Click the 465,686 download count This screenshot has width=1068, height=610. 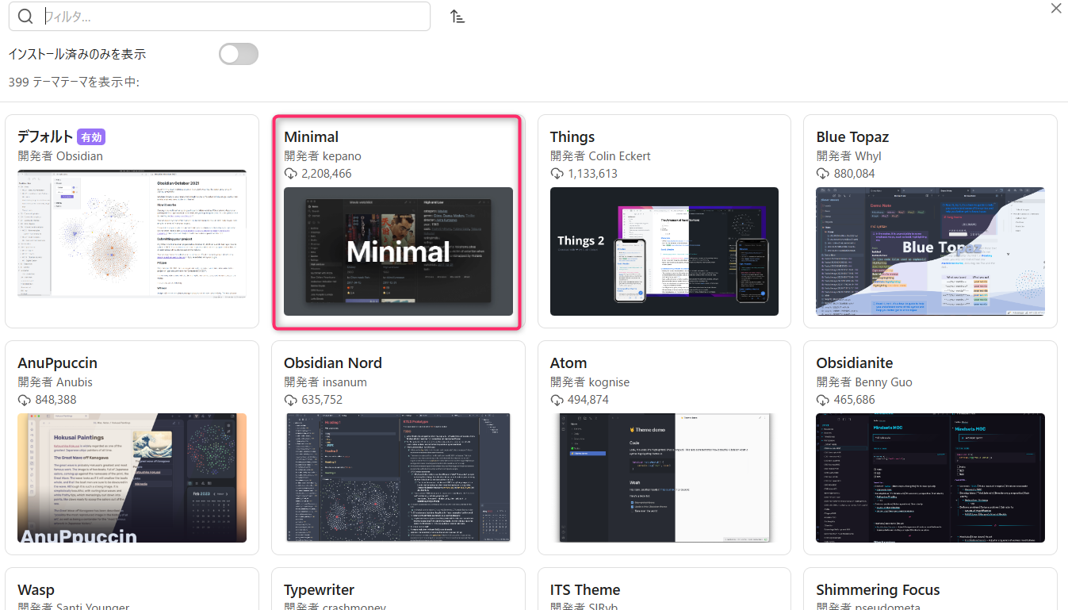[x=854, y=400]
